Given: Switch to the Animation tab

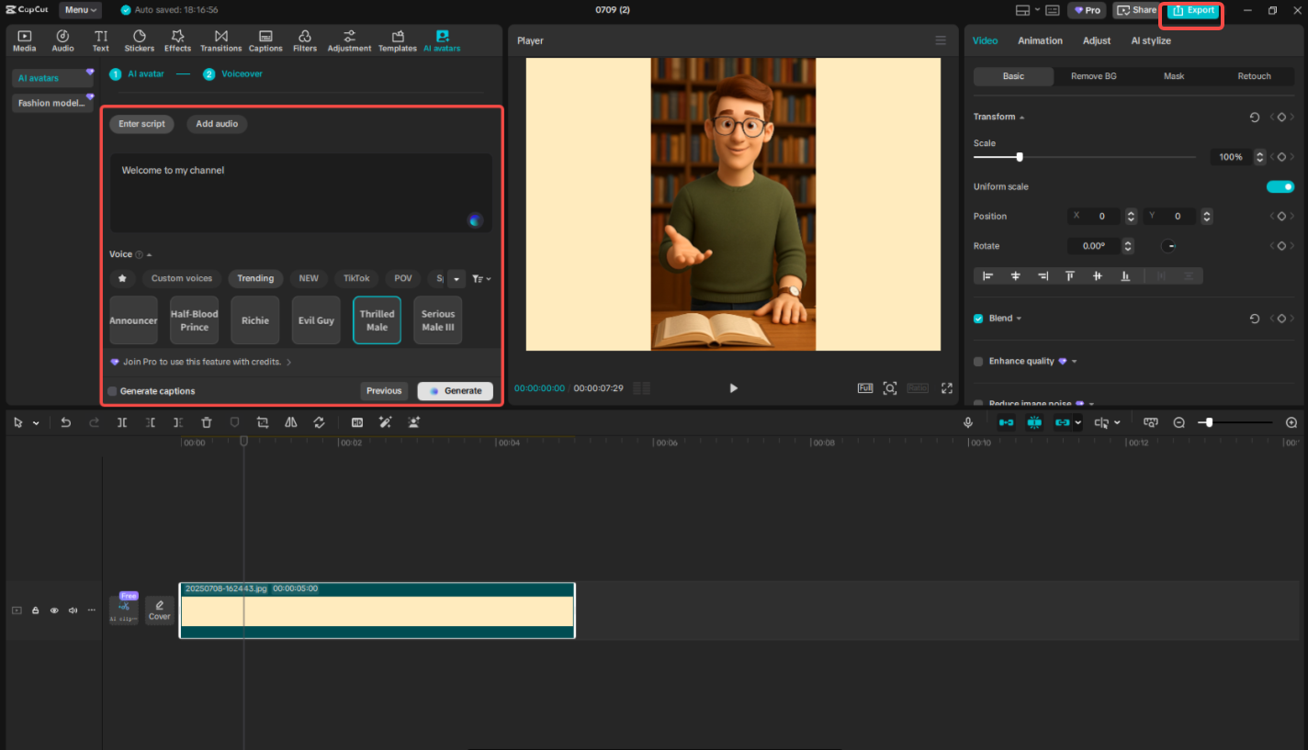Looking at the screenshot, I should coord(1040,40).
